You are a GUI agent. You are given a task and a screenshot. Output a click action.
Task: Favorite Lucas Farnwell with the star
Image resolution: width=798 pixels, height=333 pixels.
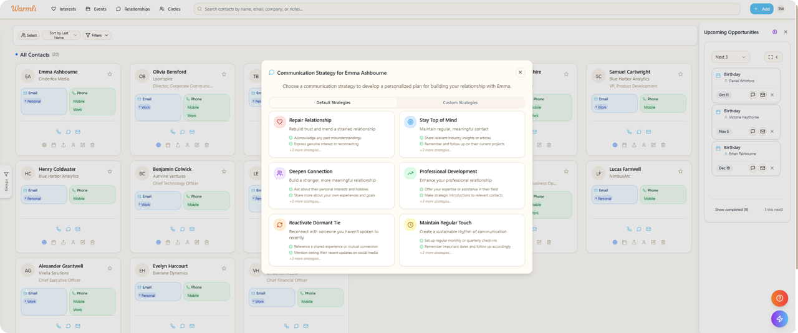(680, 171)
